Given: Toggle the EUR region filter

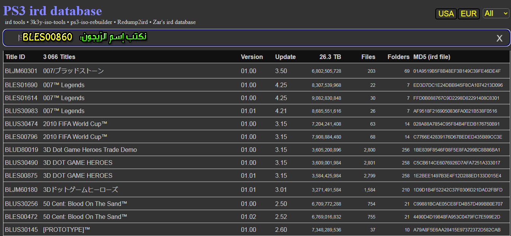Looking at the screenshot, I should (468, 14).
